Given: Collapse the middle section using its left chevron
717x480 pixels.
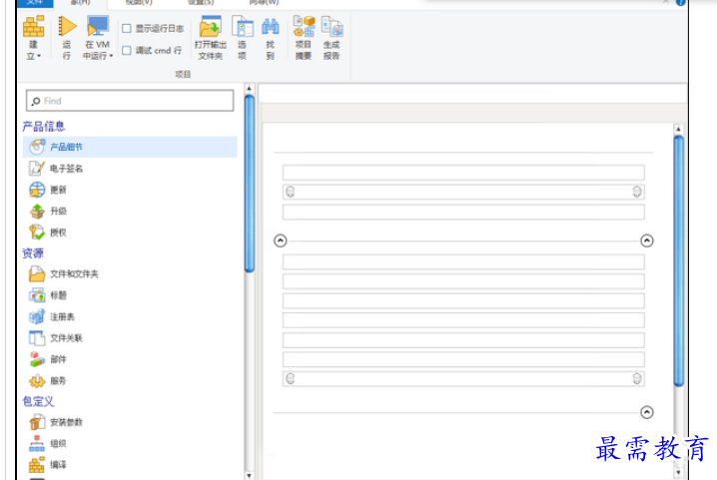Looking at the screenshot, I should coord(281,240).
